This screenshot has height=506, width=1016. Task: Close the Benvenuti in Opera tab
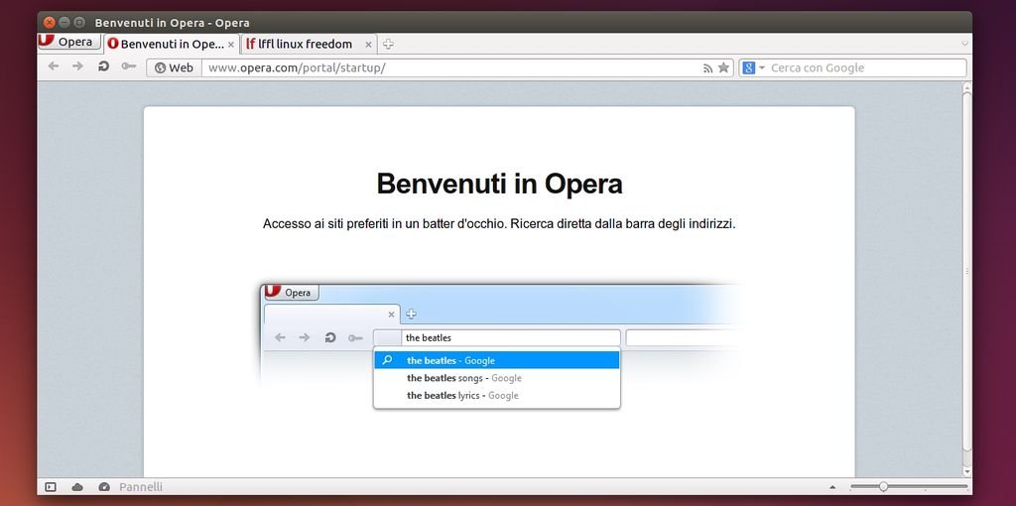[231, 45]
